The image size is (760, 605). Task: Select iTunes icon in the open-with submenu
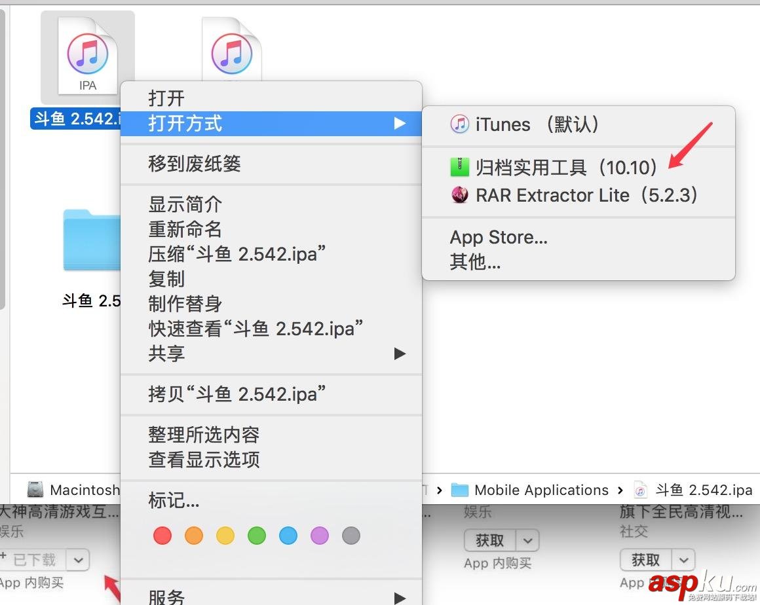[x=461, y=124]
